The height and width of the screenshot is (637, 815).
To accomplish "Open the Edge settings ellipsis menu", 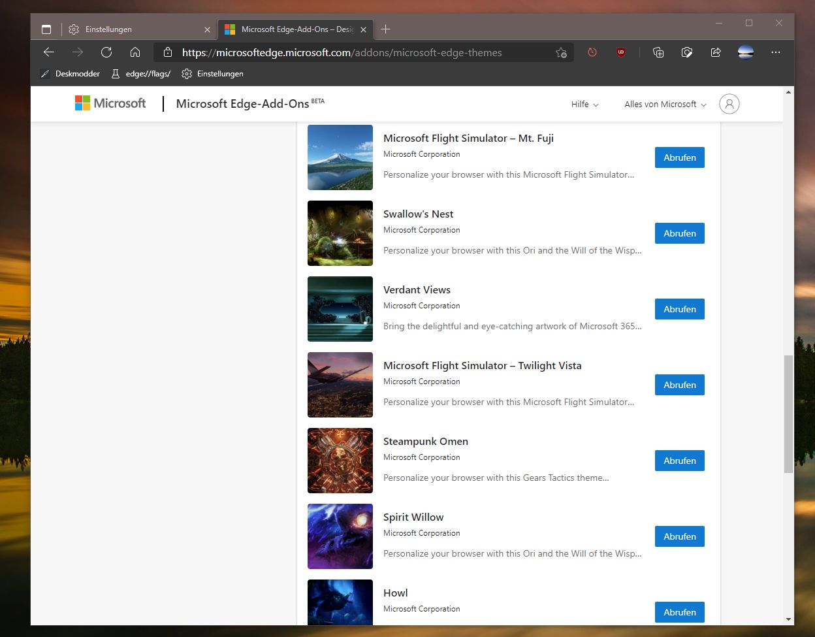I will pos(776,52).
